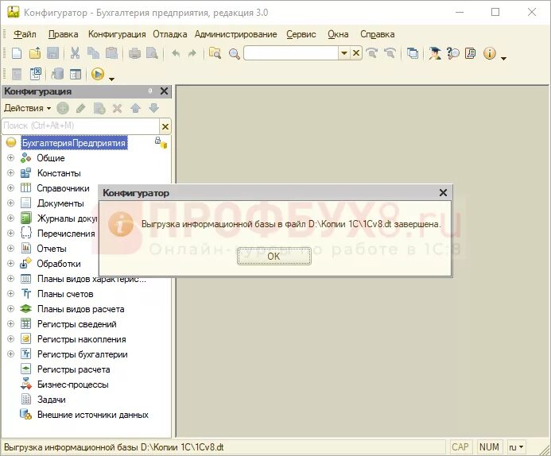The height and width of the screenshot is (456, 551).
Task: Click the magnifier Find icon
Action: [235, 54]
